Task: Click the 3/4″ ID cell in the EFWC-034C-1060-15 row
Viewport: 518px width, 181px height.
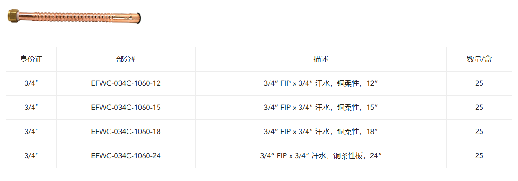Action: click(x=32, y=108)
